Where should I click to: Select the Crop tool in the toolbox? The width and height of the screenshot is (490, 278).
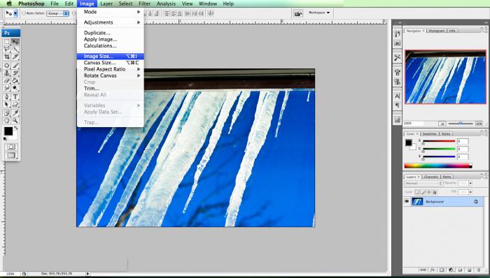[7, 57]
